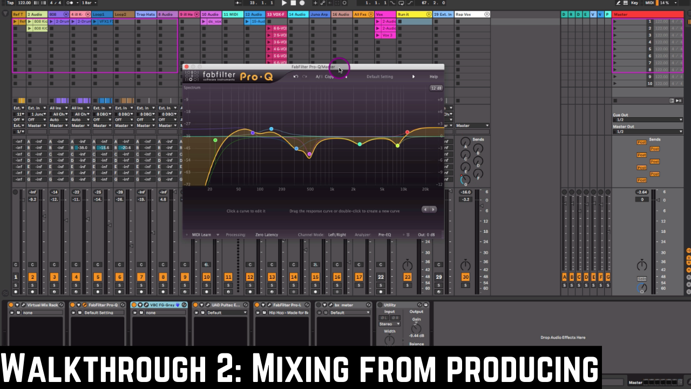
Task: Toggle the MIDI map mode button
Action: click(x=649, y=3)
